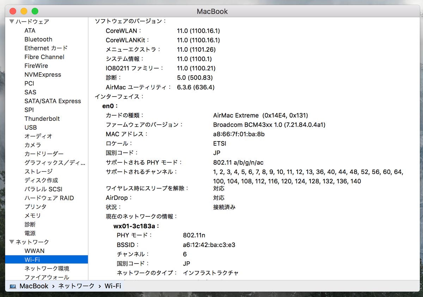Viewport: 423px width, 297px height.
Task: Select プリンタ in the sidebar
Action: pyautogui.click(x=35, y=207)
